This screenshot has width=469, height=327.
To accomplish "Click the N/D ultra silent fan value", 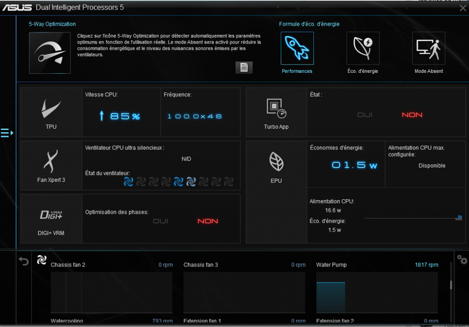I will tap(186, 159).
